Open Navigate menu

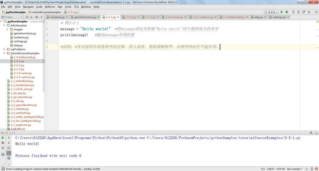[x=28, y=7]
